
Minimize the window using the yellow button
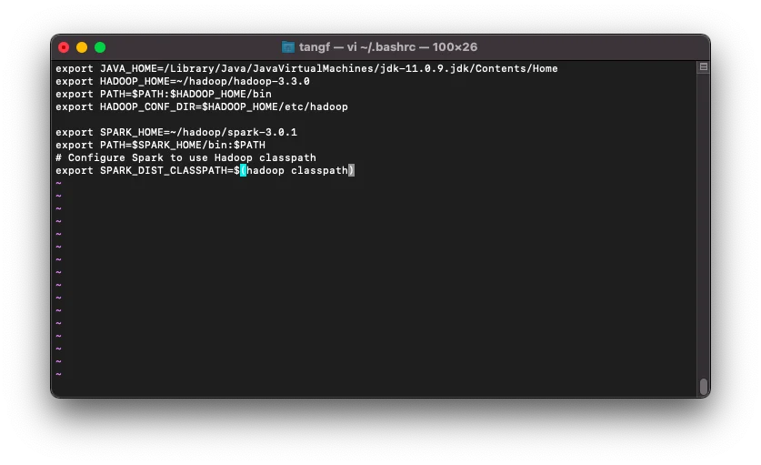tap(82, 47)
